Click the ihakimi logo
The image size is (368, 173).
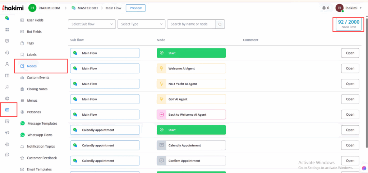pyautogui.click(x=13, y=8)
